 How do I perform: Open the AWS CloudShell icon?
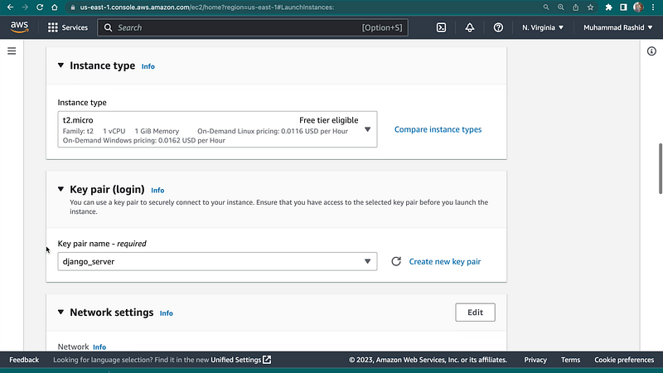[441, 27]
